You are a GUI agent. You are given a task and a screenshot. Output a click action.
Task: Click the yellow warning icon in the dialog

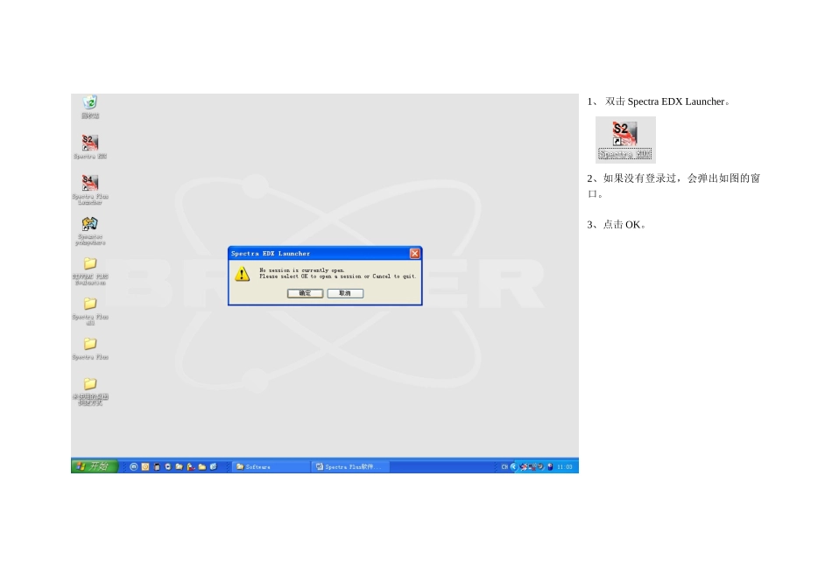coord(242,274)
